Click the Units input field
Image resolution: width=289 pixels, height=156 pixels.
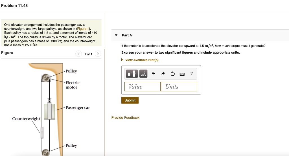click(179, 87)
